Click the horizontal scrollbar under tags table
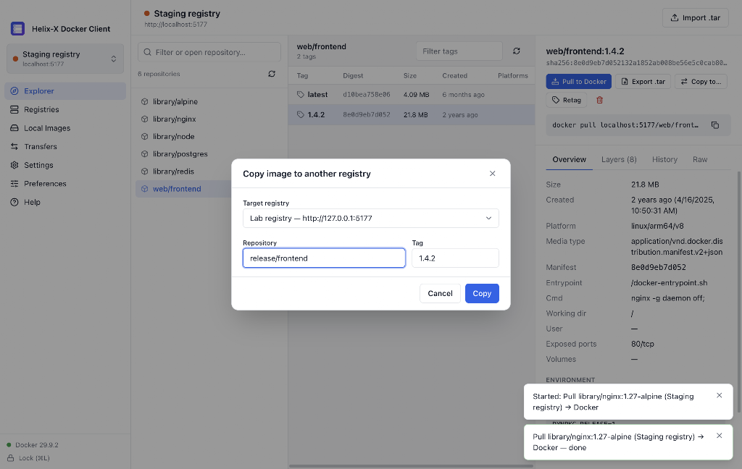This screenshot has width=742, height=469. [x=411, y=465]
